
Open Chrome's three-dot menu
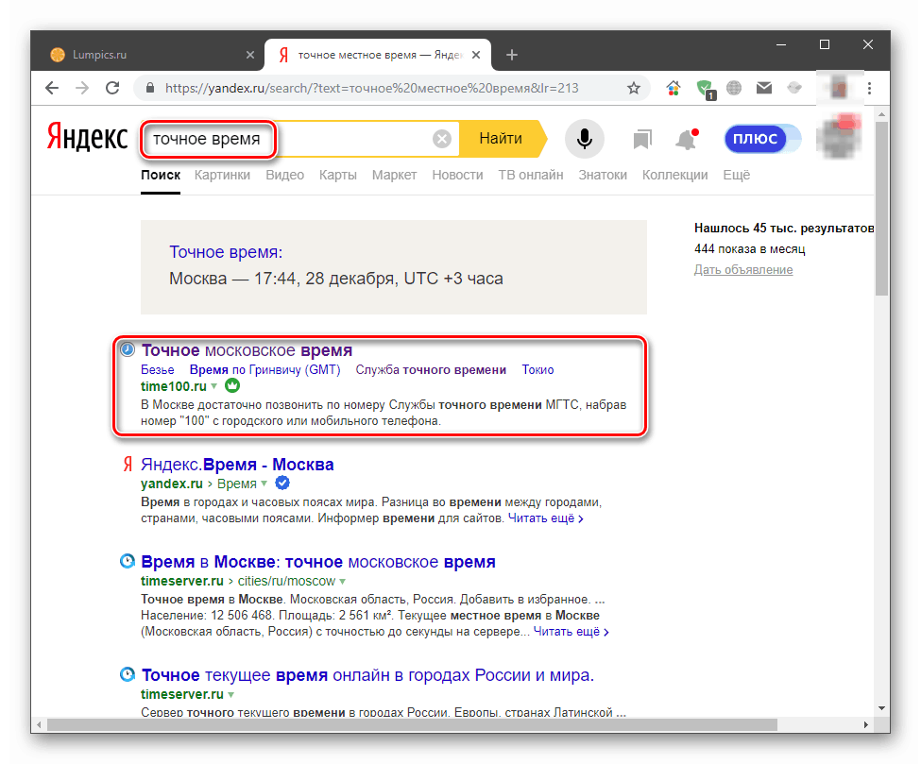pos(869,87)
